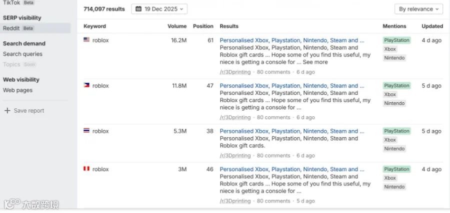The width and height of the screenshot is (450, 213).
Task: Go to Web pages in sidebar
Action: coord(18,90)
